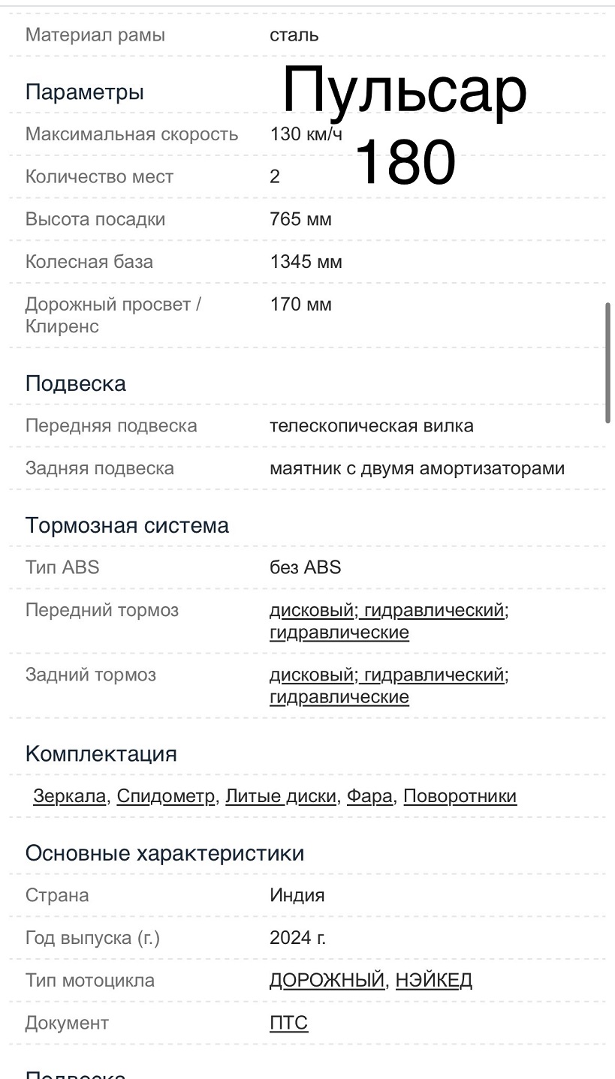Screen dimensions: 615x1079
Task: Open гидравлический link in Передний тормоз row
Action: (x=433, y=610)
